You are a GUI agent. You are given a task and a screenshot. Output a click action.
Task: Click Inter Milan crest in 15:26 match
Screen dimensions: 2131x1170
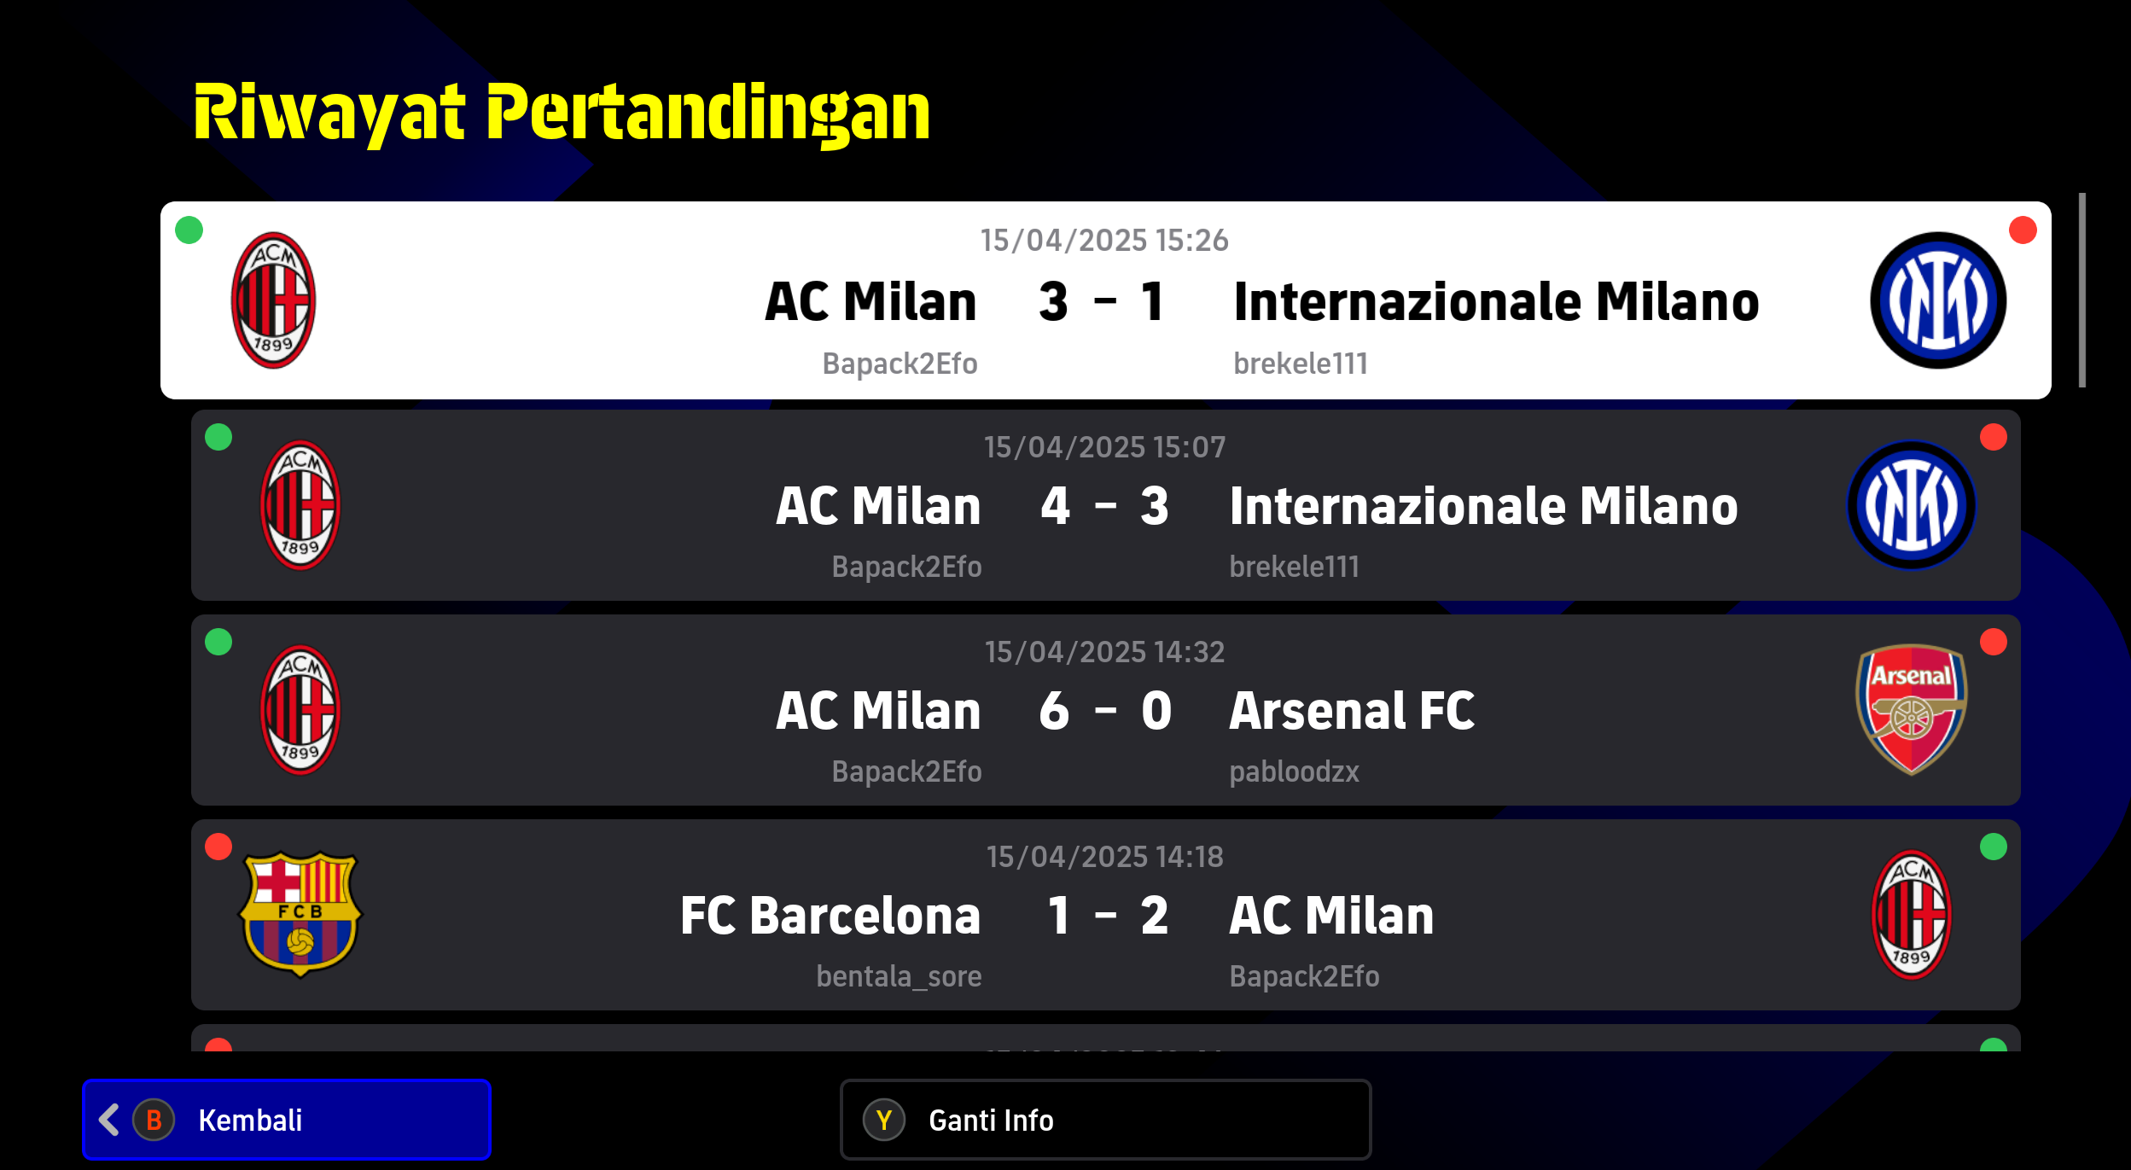coord(1937,300)
